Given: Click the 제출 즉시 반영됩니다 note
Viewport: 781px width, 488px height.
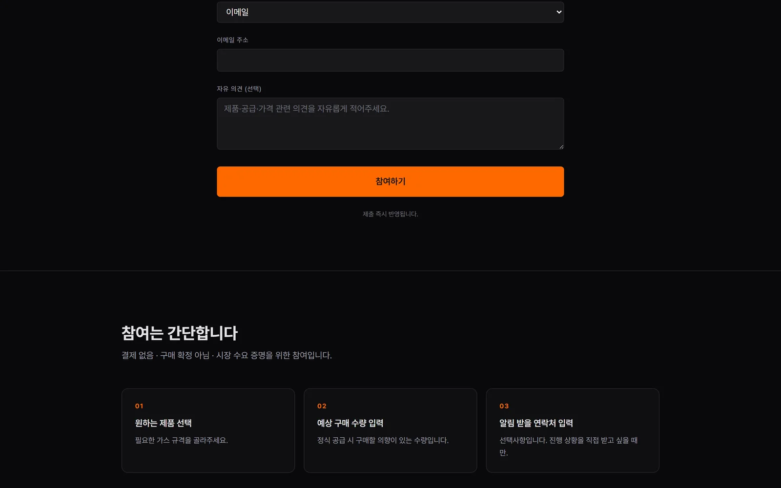Looking at the screenshot, I should [x=390, y=214].
